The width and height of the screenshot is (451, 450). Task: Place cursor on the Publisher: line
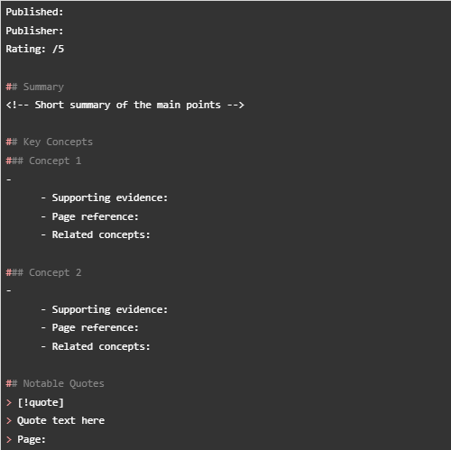tap(34, 31)
